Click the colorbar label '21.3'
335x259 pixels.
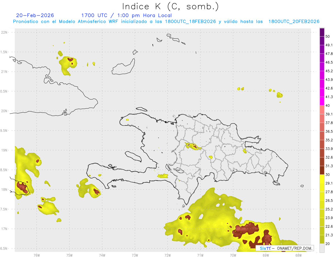tap(329, 235)
